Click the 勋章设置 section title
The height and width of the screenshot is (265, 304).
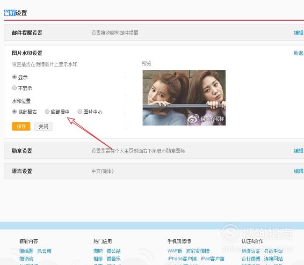click(x=22, y=151)
